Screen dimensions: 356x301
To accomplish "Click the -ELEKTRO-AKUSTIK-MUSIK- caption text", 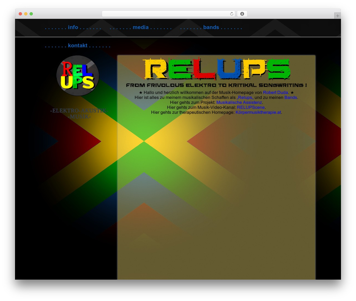I will (79, 114).
